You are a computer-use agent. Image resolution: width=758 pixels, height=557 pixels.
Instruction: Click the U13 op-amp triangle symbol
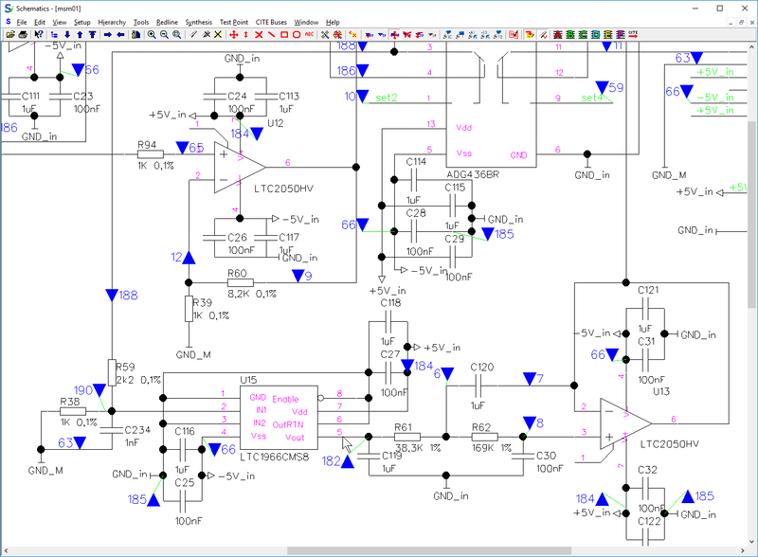point(625,423)
